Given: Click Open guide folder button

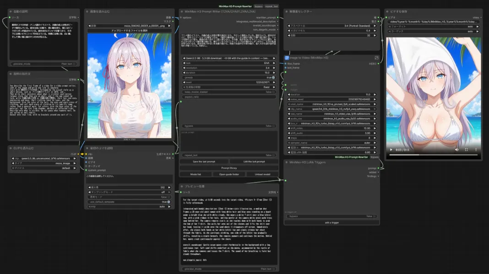Looking at the screenshot, I should pos(229,174).
